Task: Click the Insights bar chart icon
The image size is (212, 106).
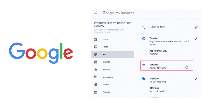Action: pyautogui.click(x=96, y=62)
